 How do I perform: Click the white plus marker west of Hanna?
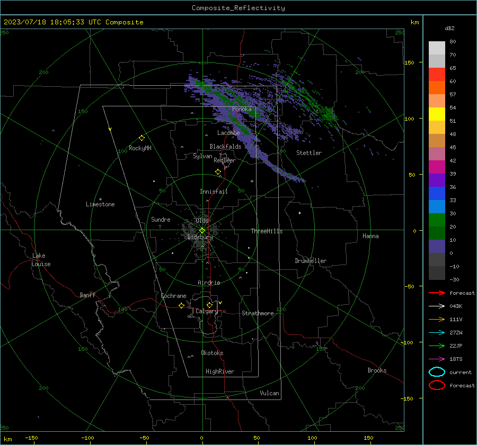click(299, 213)
